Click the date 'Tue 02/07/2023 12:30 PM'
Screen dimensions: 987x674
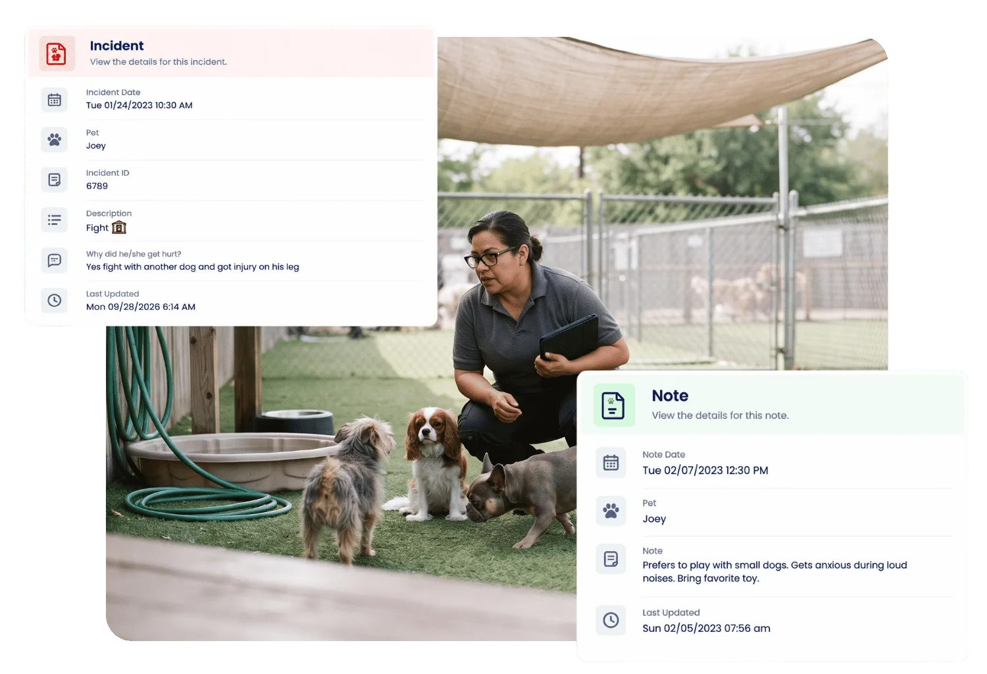(705, 470)
